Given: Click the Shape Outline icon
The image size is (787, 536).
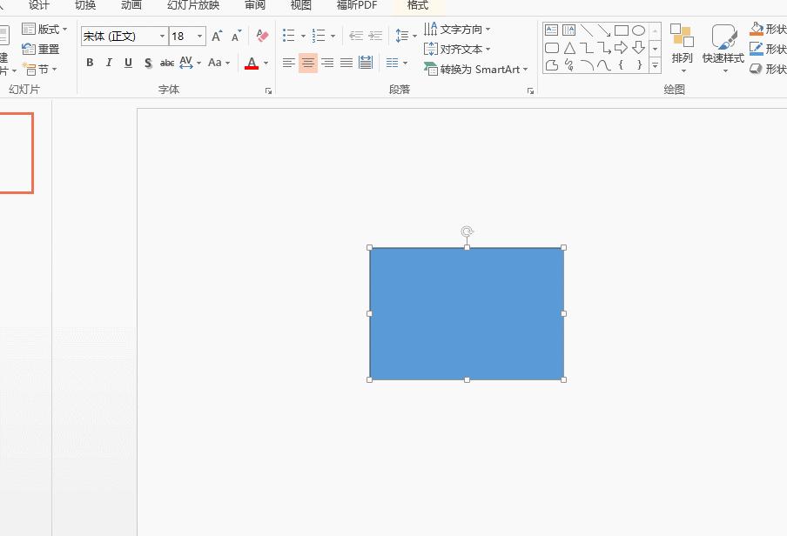Looking at the screenshot, I should coord(756,48).
